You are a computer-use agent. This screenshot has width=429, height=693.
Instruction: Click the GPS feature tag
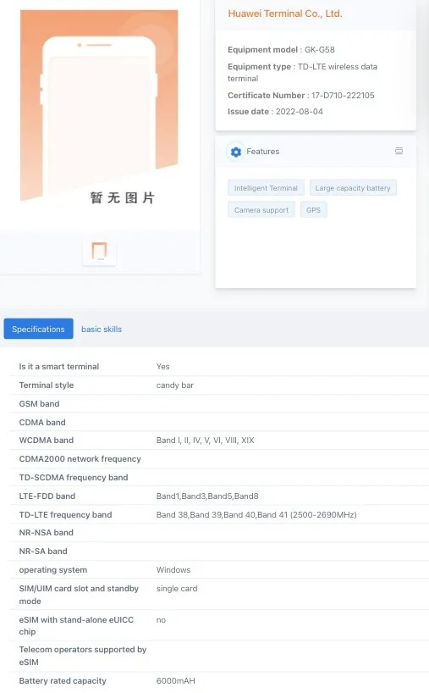tap(313, 210)
